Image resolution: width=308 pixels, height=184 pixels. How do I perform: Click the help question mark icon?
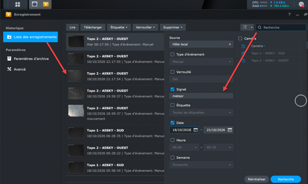coord(290,15)
